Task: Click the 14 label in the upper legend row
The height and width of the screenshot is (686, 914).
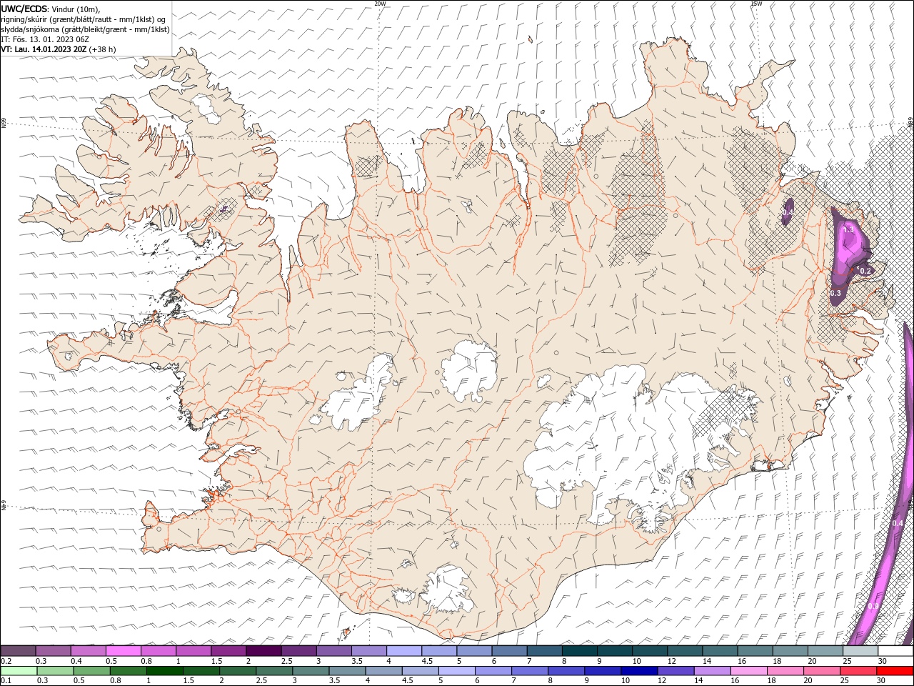Action: [707, 661]
